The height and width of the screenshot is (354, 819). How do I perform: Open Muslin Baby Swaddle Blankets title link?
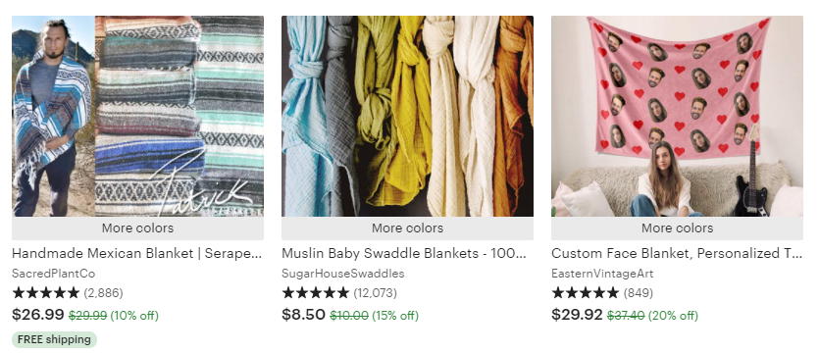[x=404, y=253]
